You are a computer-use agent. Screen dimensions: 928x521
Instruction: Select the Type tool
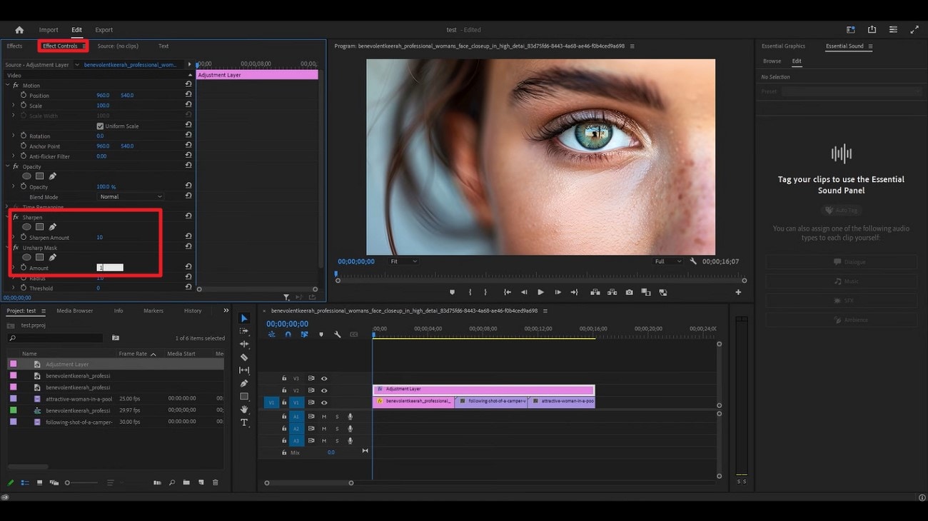pyautogui.click(x=244, y=423)
